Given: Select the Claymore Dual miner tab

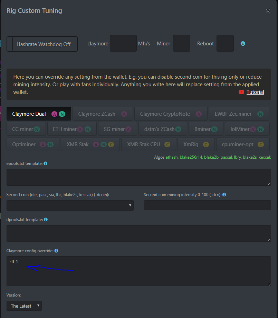Looking at the screenshot, I should point(39,114).
